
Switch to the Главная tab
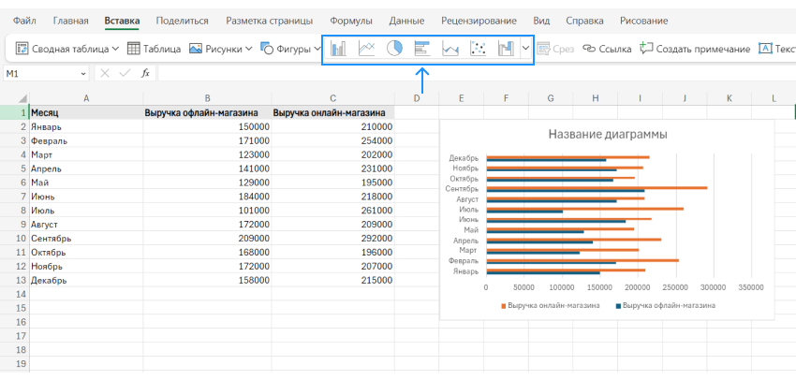70,21
